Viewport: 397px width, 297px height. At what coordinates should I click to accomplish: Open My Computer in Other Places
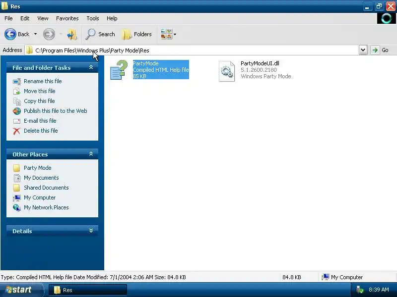40,198
